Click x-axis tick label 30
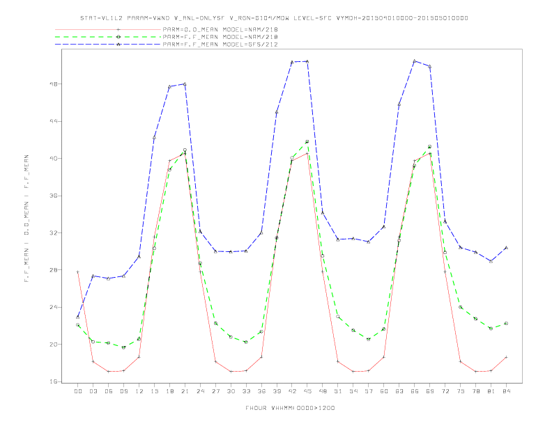Screen dimensions: 552x426 pos(231,391)
